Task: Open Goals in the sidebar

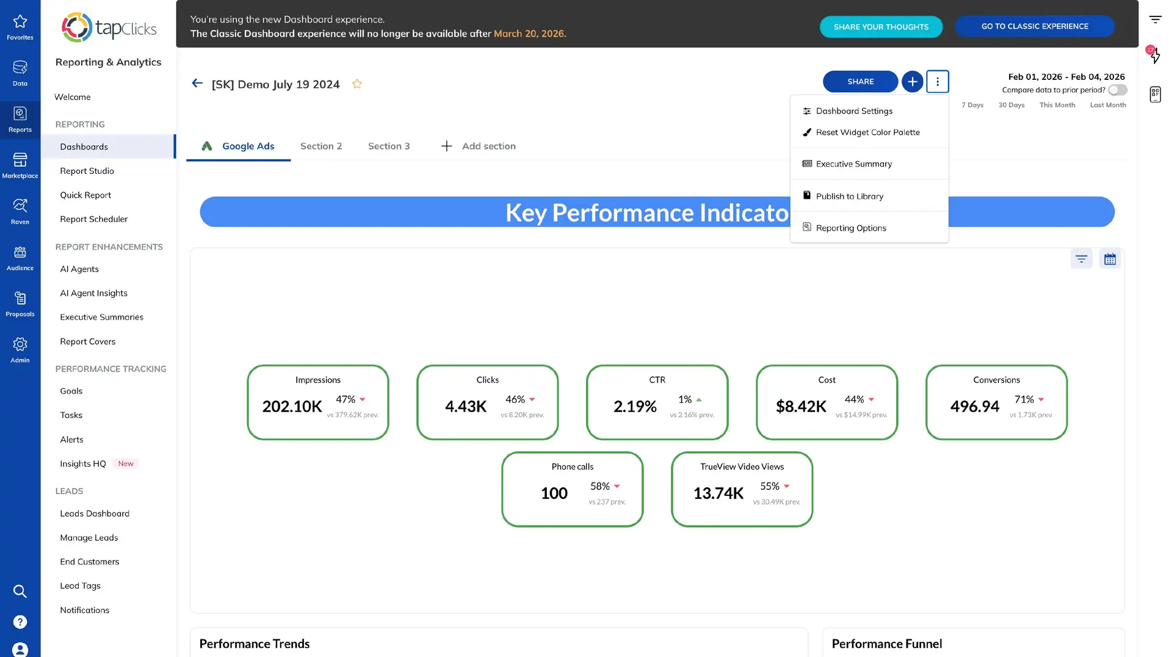Action: pos(71,391)
